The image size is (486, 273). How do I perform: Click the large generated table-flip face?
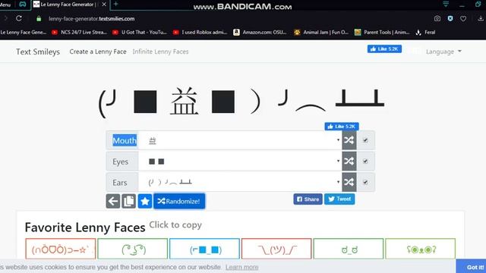241,102
